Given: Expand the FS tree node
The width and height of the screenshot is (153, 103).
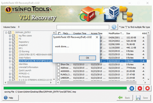Looking at the screenshot, I should point(10,39).
